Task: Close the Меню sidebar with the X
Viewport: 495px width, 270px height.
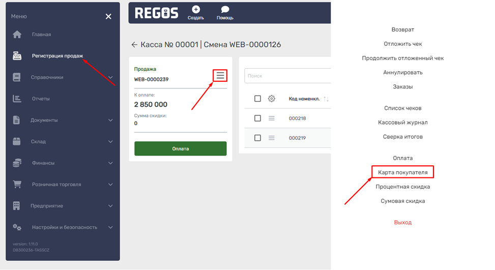Action: [x=108, y=17]
